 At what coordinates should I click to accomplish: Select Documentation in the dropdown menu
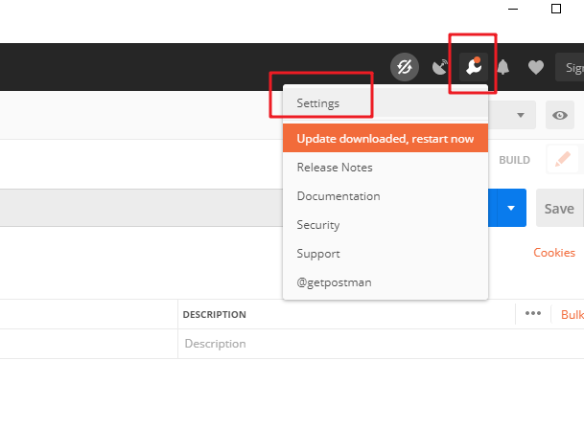339,196
